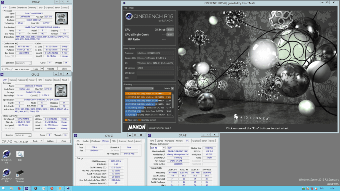
Task: Open the CINEBENCH R20 desktop shortcut
Action: click(x=7, y=175)
